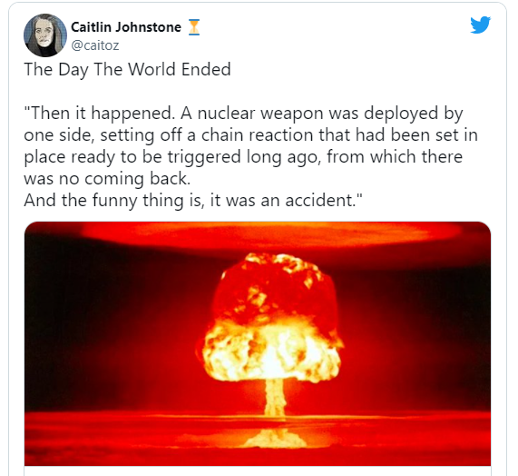Screen dimensions: 518x476
Task: Click the dark upper cap of the mushroom cloud
Action: pyautogui.click(x=274, y=290)
